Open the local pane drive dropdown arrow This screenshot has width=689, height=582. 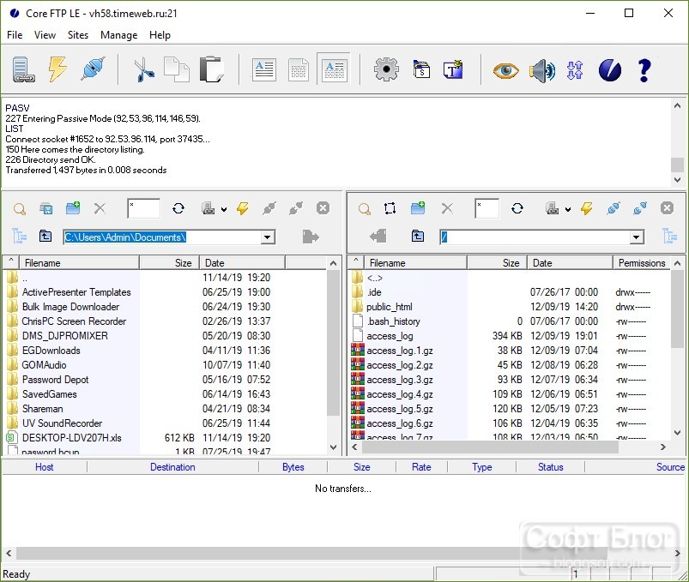point(224,209)
